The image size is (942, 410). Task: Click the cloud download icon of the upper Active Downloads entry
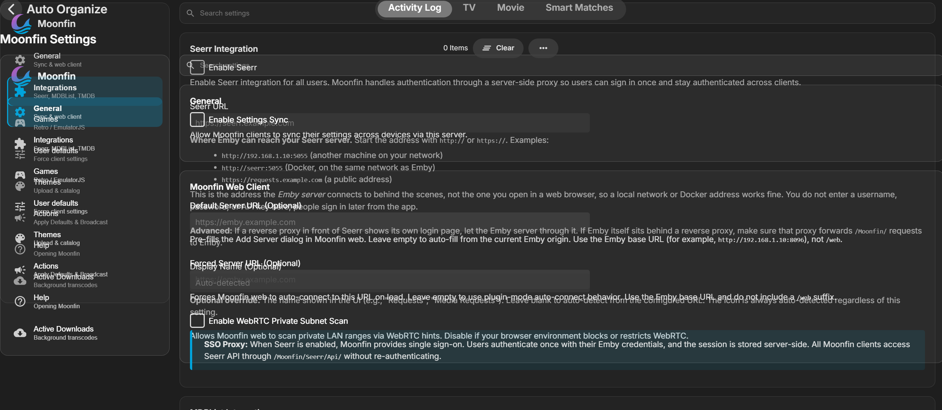(x=20, y=281)
